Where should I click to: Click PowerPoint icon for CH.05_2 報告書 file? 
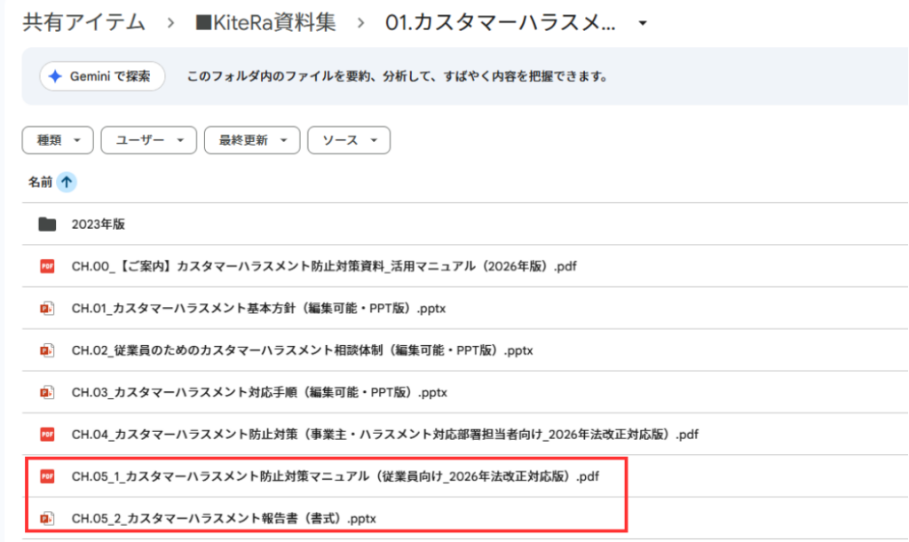coord(47,518)
